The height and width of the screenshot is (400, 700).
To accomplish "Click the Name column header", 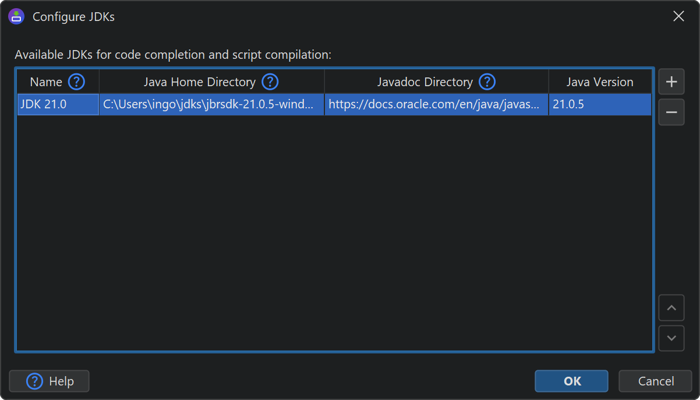I will coord(46,82).
